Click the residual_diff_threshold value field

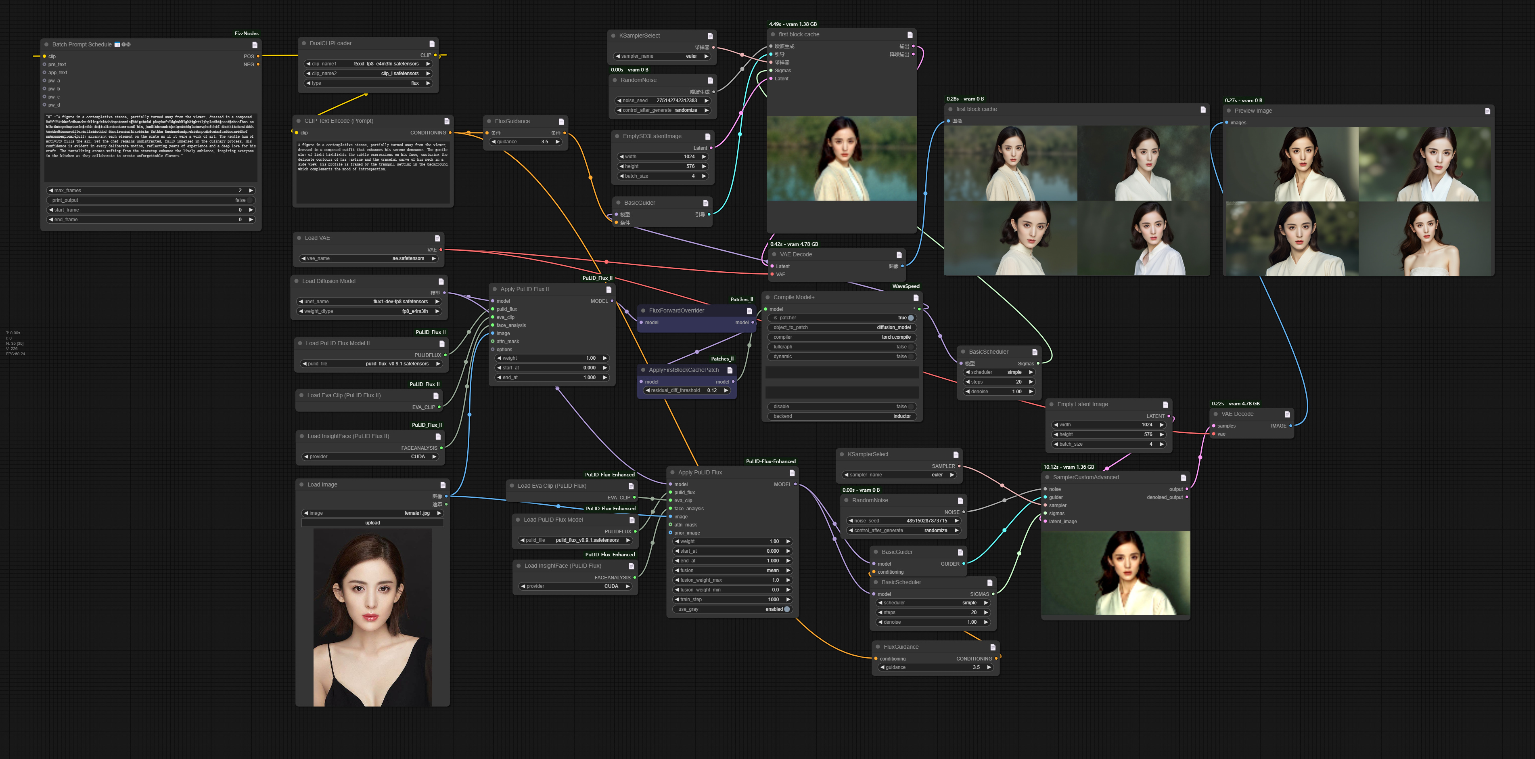click(x=687, y=390)
